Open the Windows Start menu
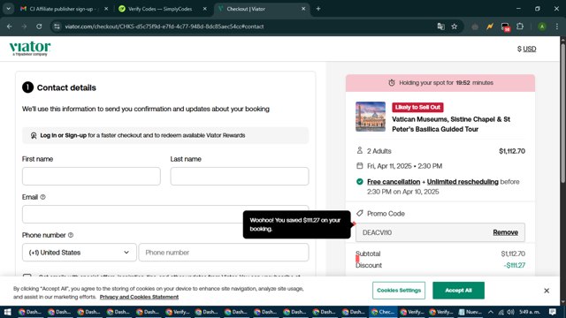Screen dimensions: 566x318 click(7, 312)
